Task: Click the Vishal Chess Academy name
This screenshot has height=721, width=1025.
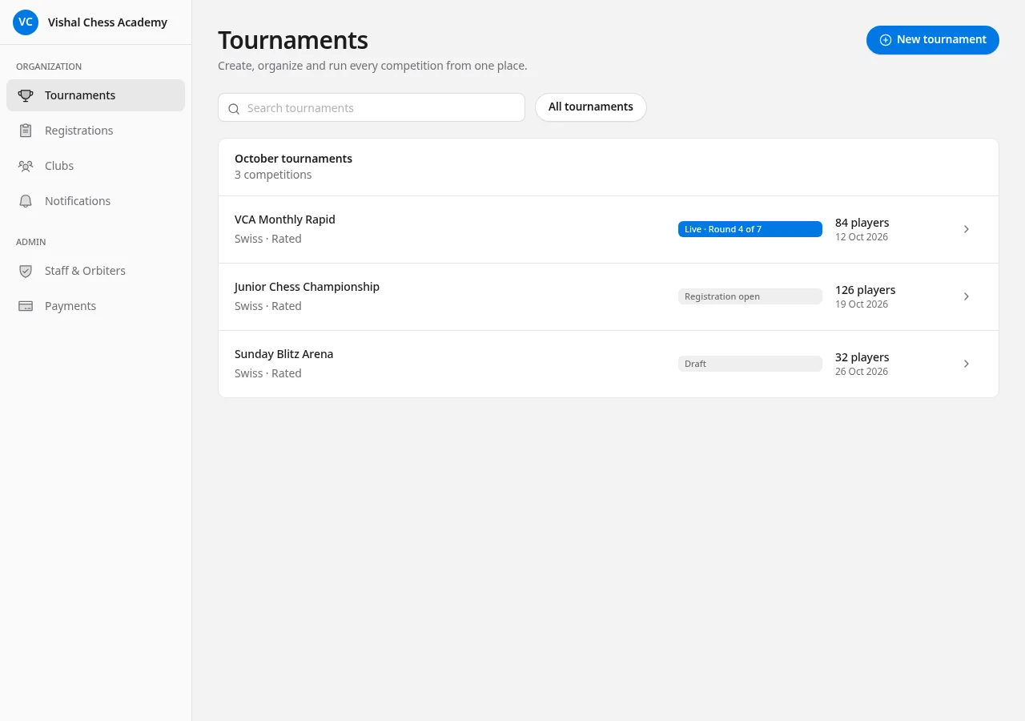Action: pos(107,22)
